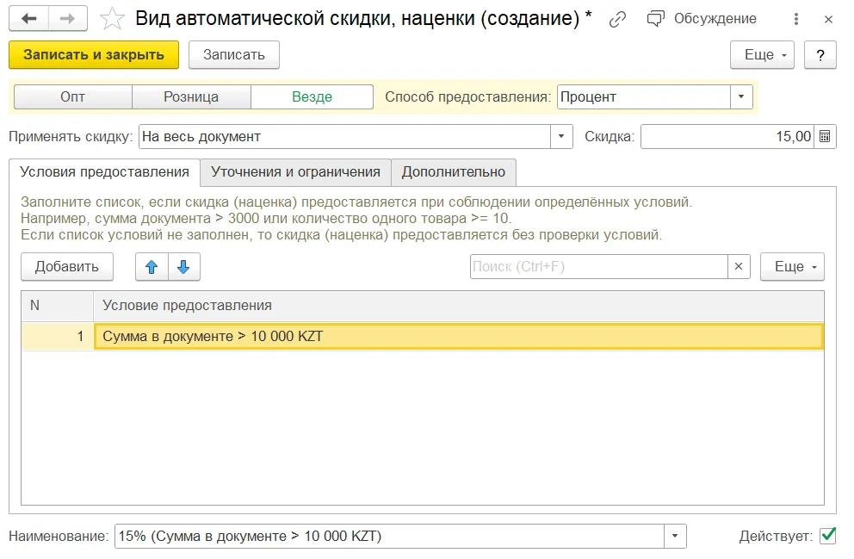Screen dimensions: 854x559
Task: Open the Обсуждение discussion panel
Action: 702,19
